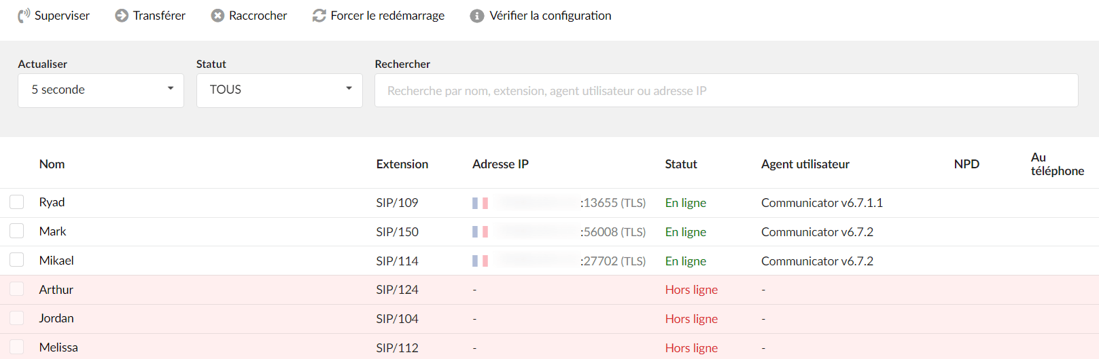Screen dimensions: 1099x359
Task: Click the Agent utilisateur column header
Action: [805, 164]
